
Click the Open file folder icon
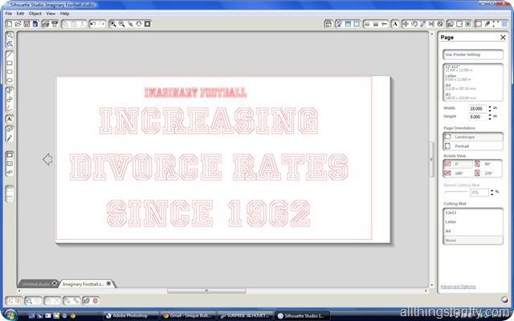(17, 24)
